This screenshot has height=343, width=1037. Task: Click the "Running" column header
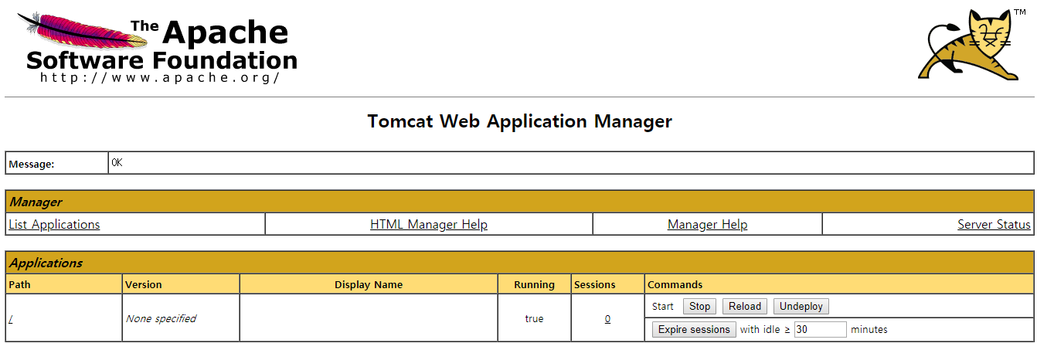pos(534,284)
